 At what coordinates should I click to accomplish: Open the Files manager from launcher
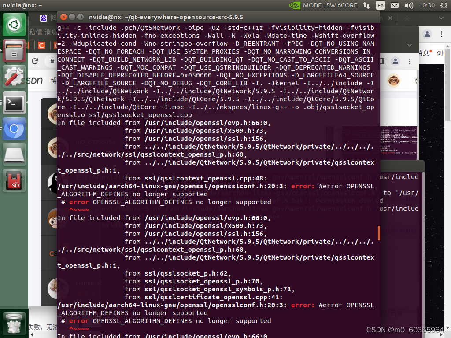point(14,51)
